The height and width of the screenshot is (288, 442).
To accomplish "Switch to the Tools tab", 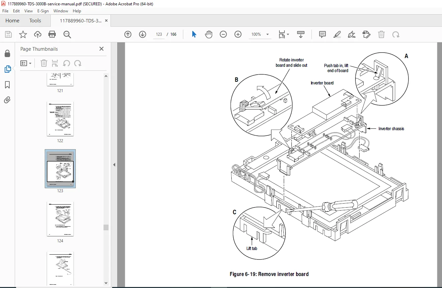I will [35, 21].
